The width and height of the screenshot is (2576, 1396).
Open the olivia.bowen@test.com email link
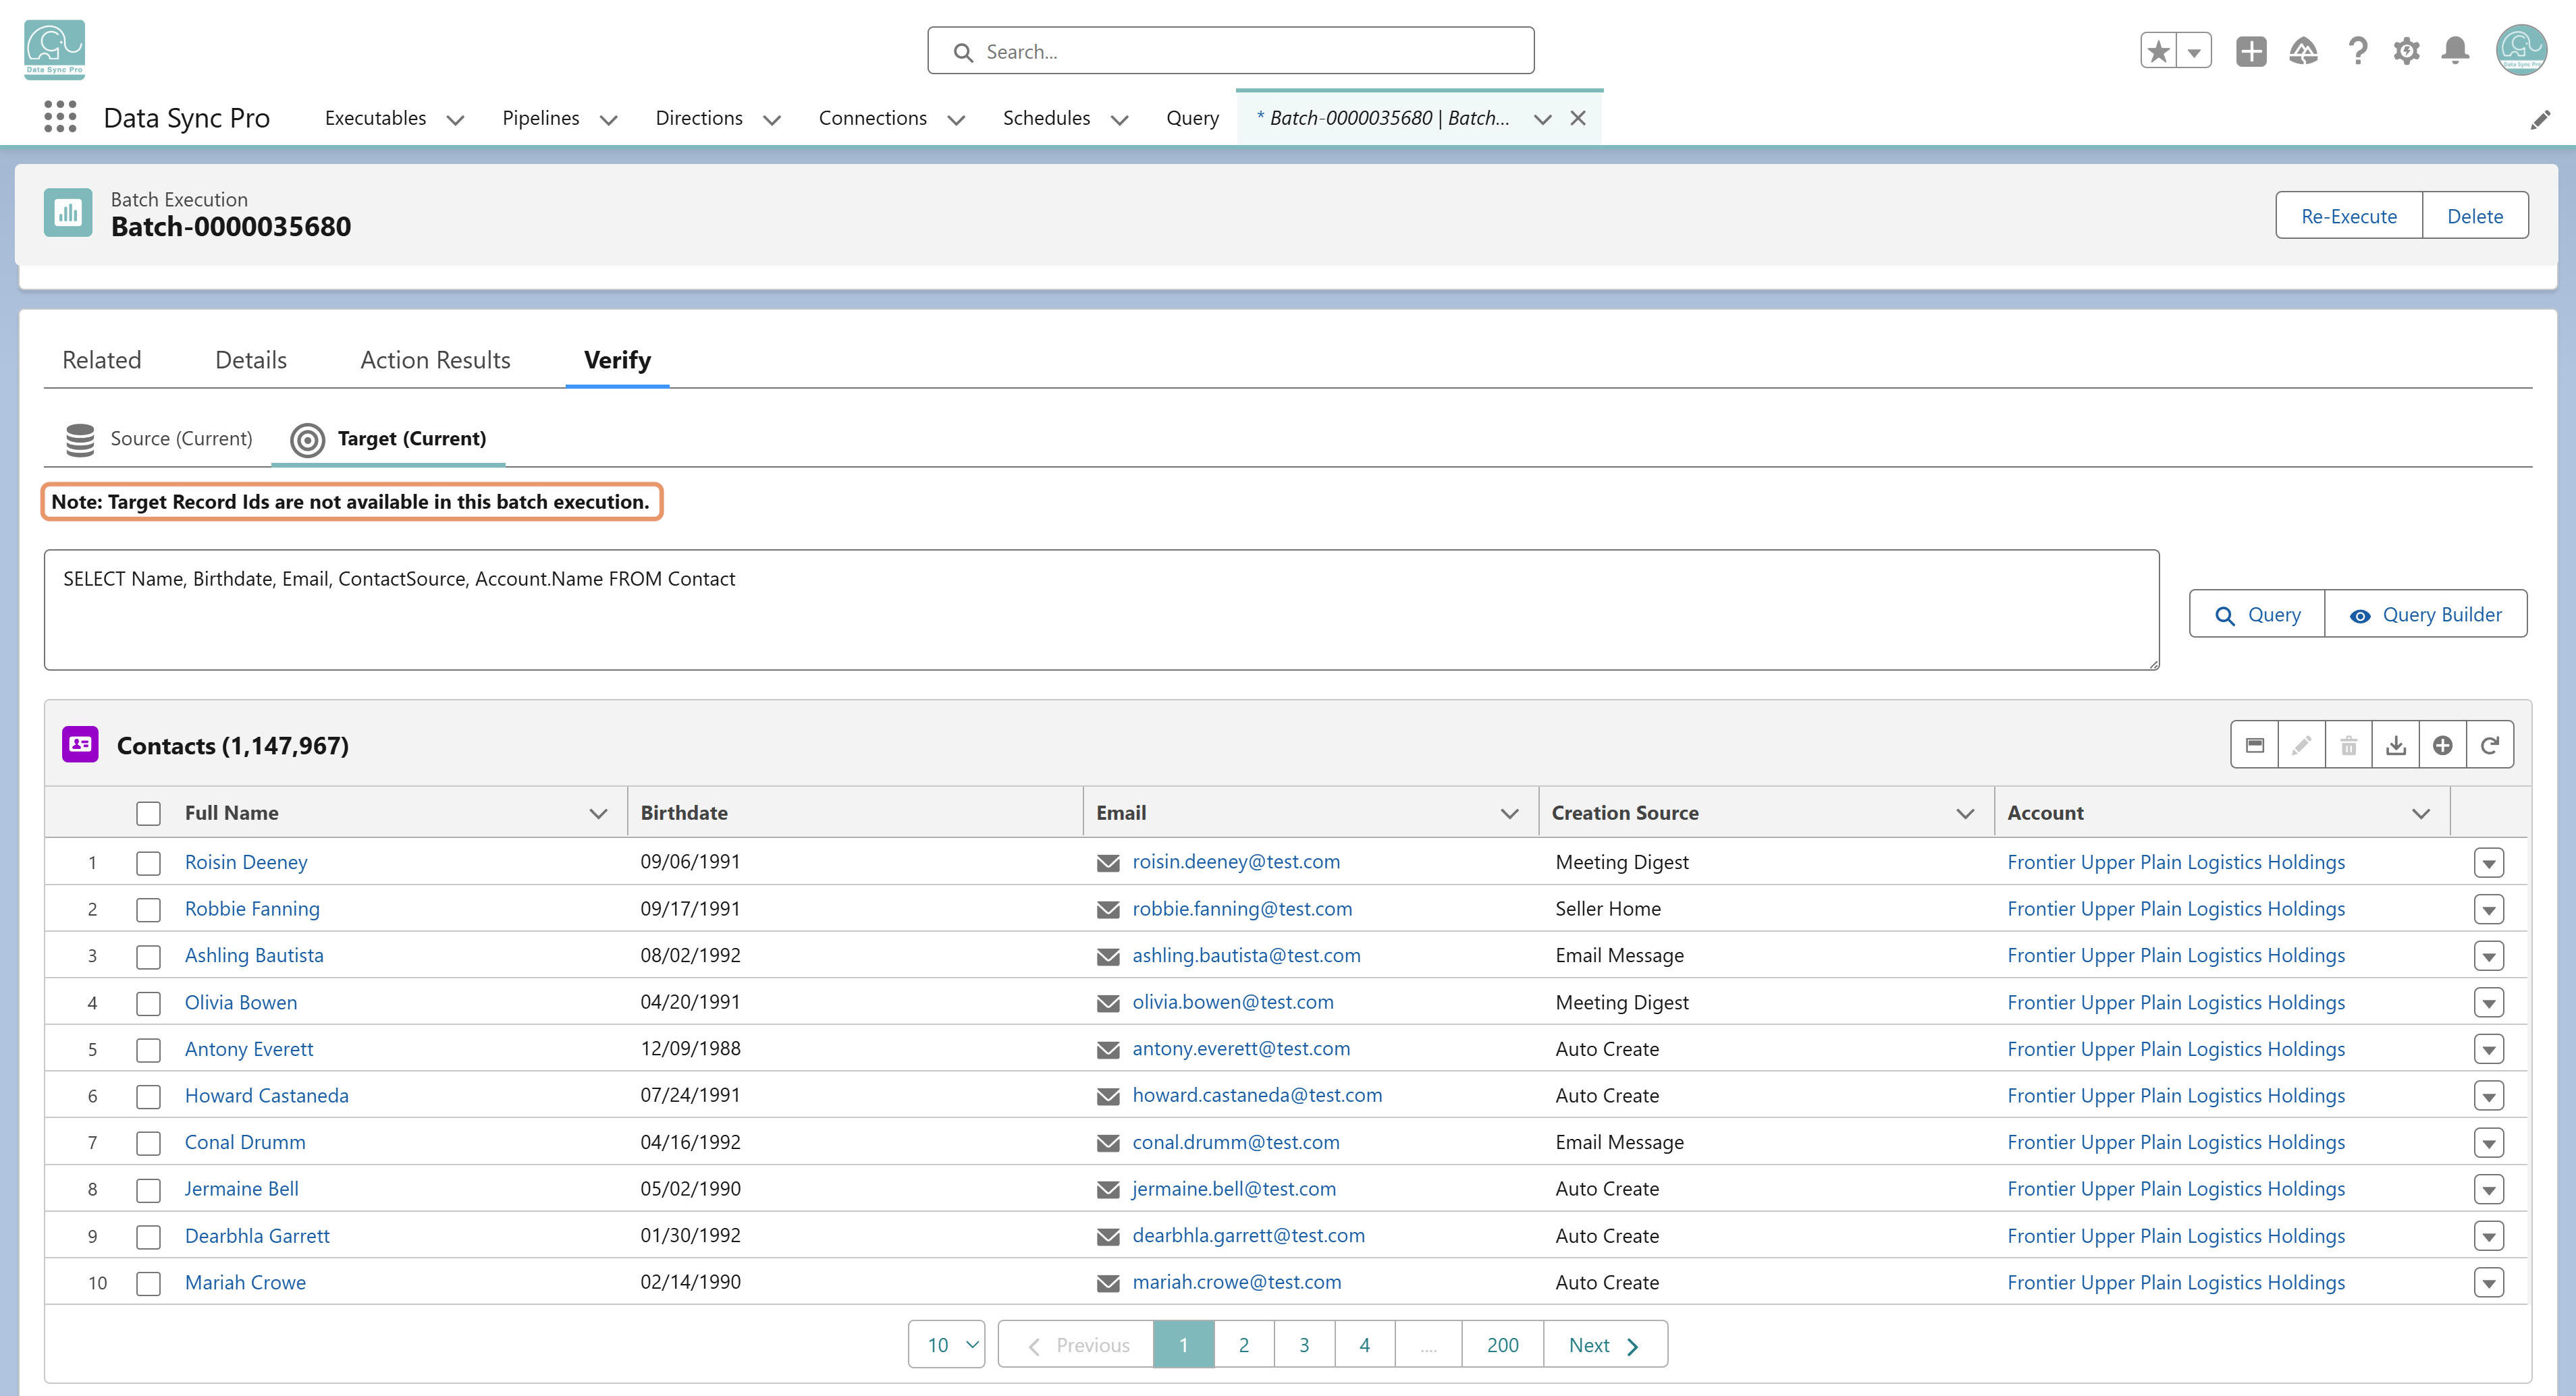point(1232,1002)
